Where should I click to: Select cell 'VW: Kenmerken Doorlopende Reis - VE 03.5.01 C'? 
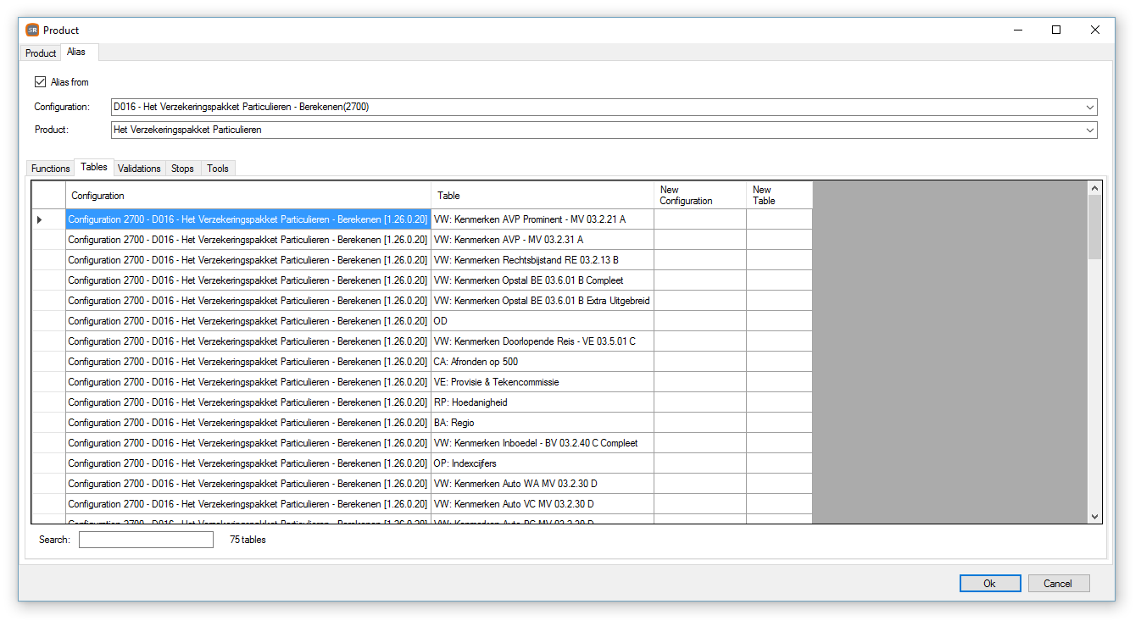pos(543,341)
